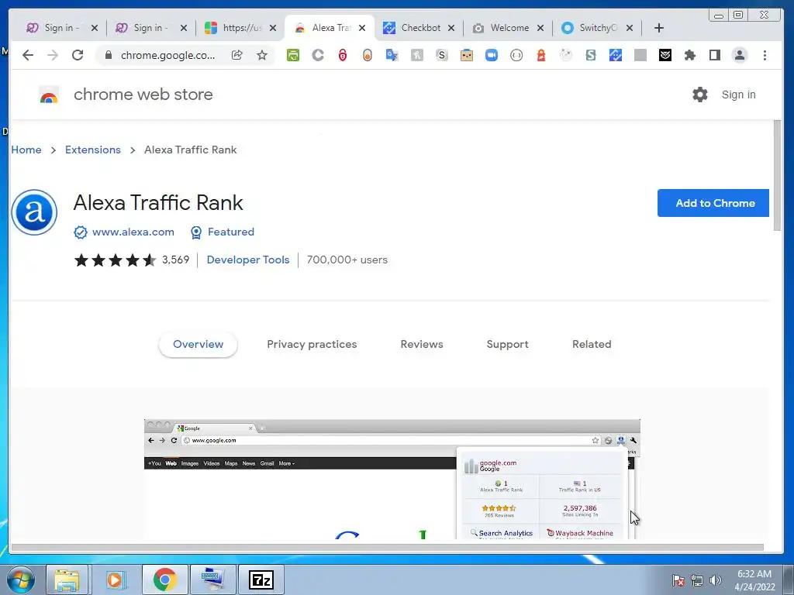This screenshot has height=595, width=794.
Task: Click the teal S extension icon
Action: pos(590,55)
